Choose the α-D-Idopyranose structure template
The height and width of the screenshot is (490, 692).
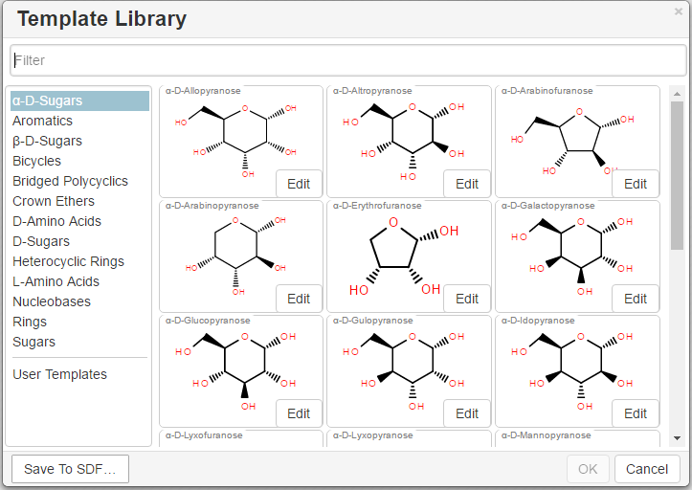click(x=567, y=364)
